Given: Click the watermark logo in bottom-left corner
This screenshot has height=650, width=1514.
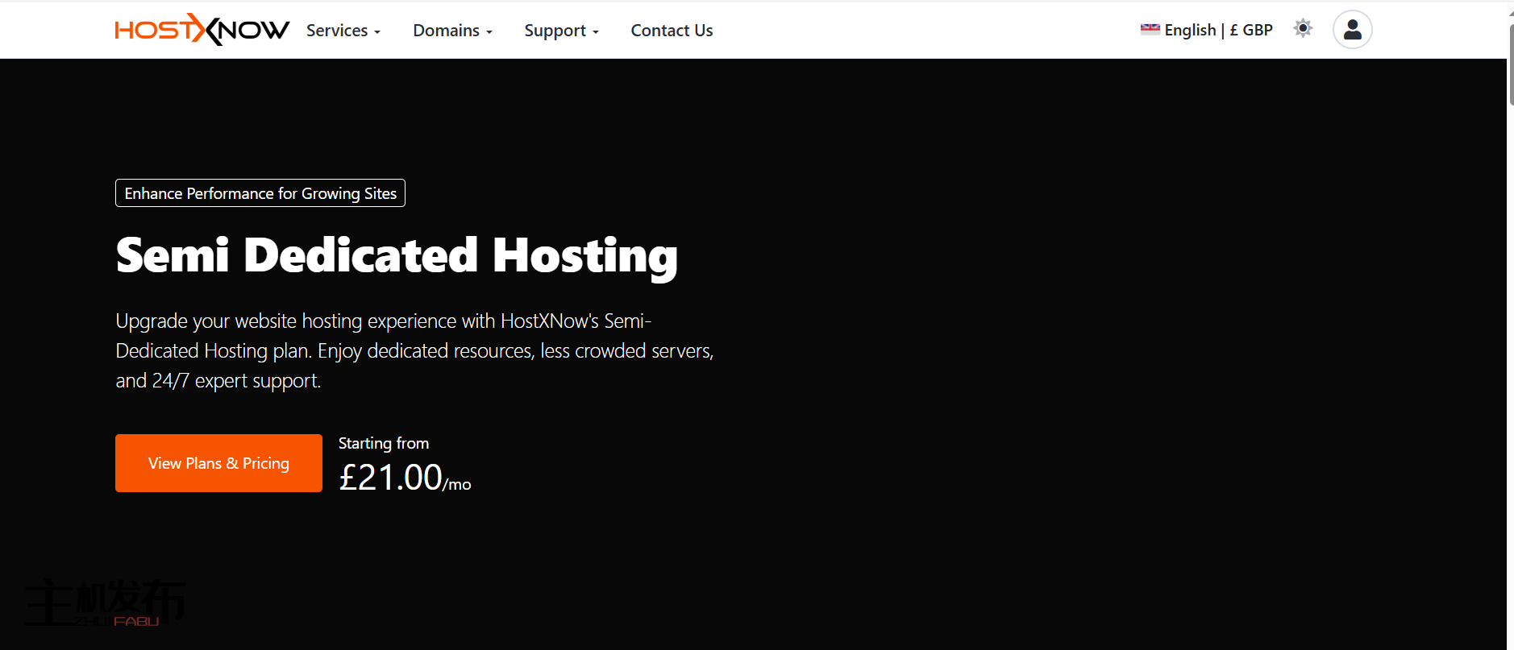Looking at the screenshot, I should [x=105, y=603].
